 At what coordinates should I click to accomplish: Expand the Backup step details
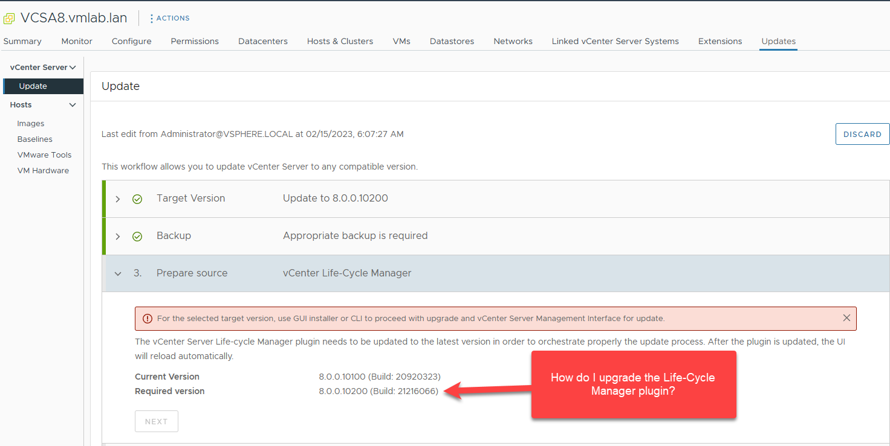pyautogui.click(x=118, y=236)
